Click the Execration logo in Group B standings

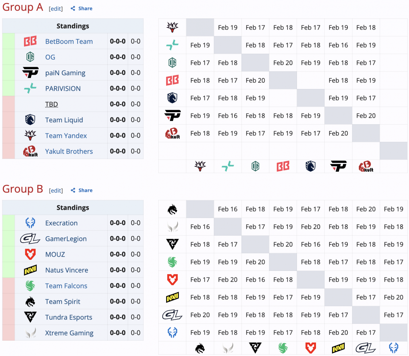click(x=30, y=223)
